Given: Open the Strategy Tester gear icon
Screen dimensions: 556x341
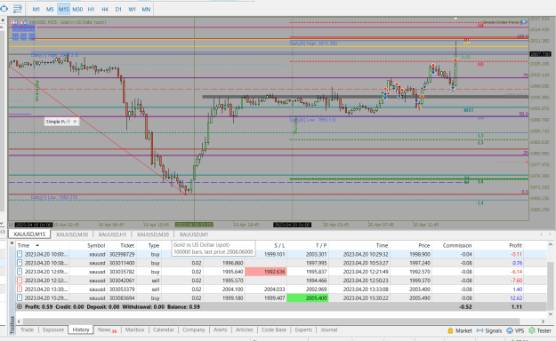Looking at the screenshot, I should point(531,330).
